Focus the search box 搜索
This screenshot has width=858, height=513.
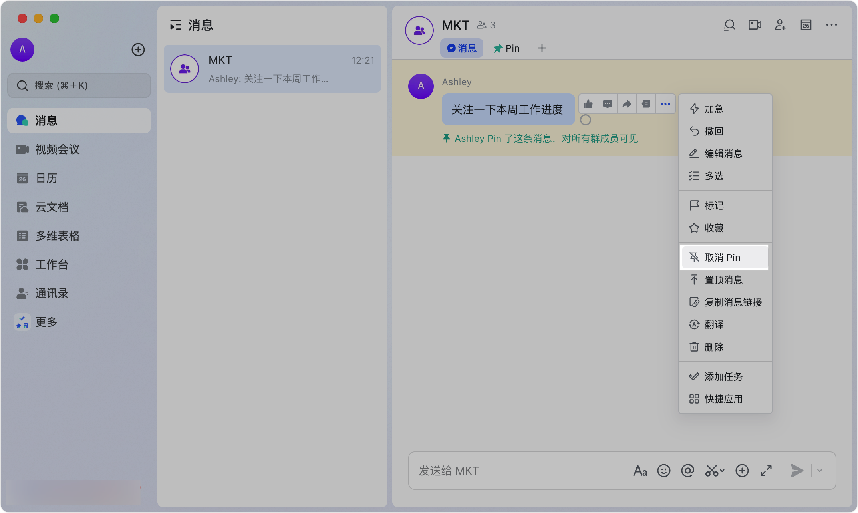coord(79,85)
